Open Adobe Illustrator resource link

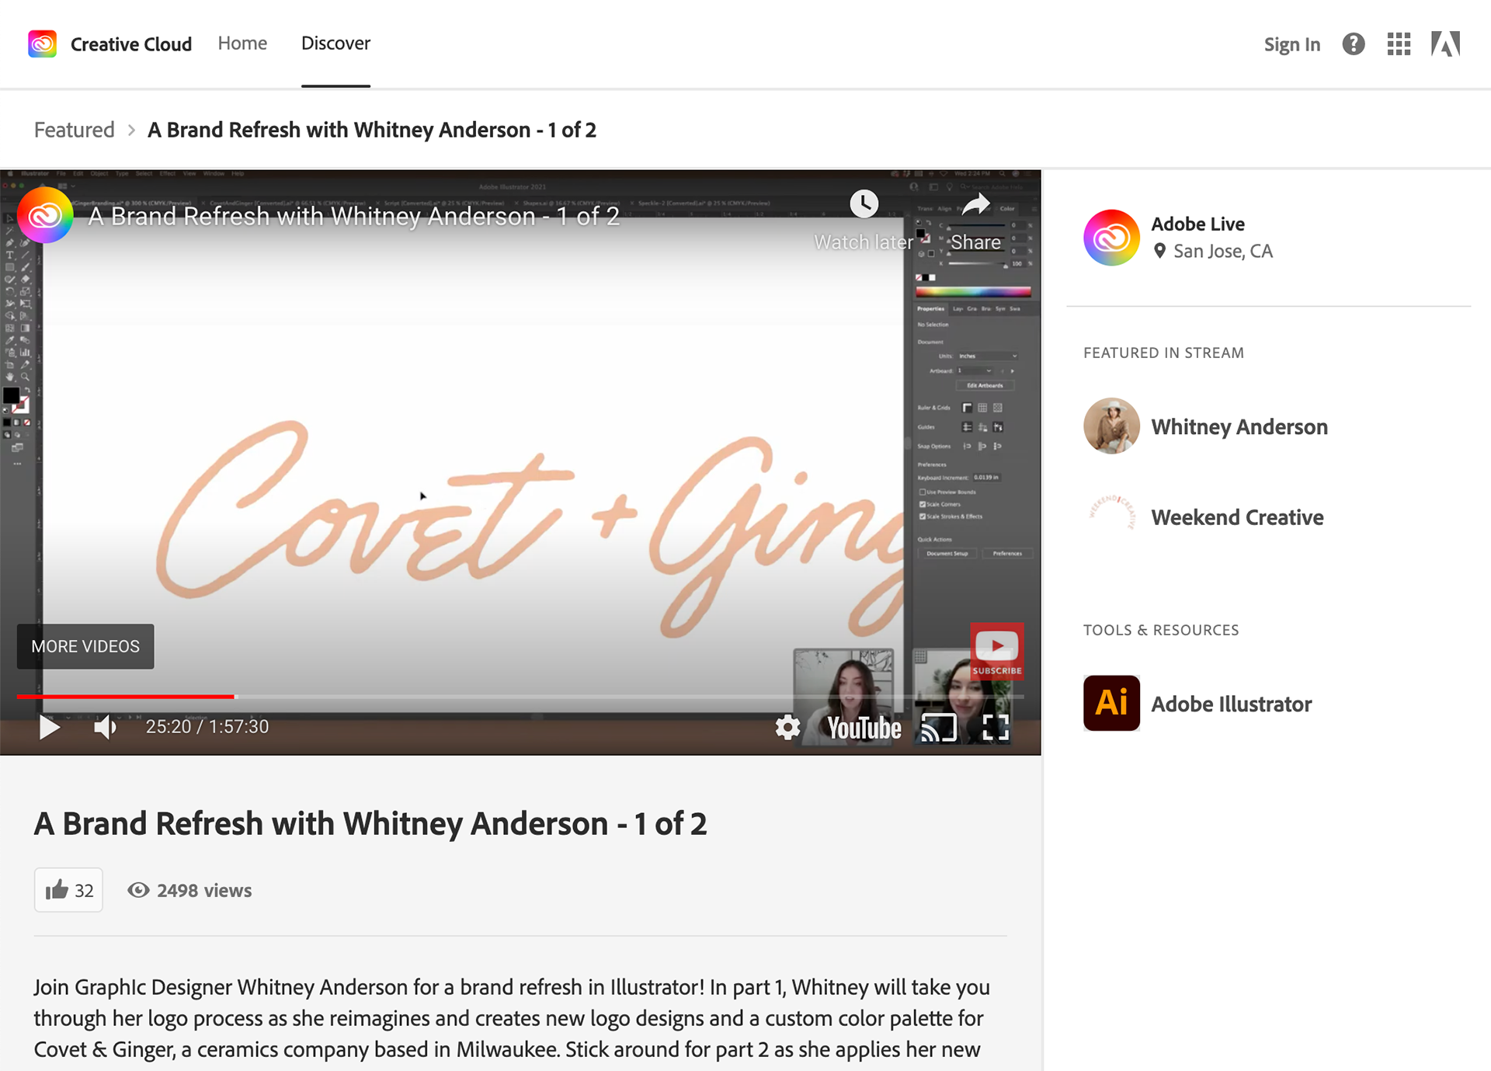[1231, 704]
